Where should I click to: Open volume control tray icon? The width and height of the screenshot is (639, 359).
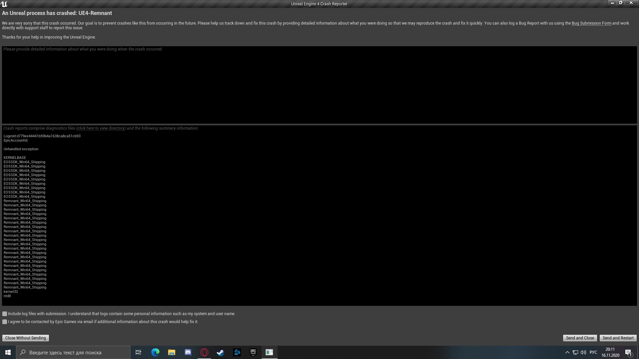(583, 352)
